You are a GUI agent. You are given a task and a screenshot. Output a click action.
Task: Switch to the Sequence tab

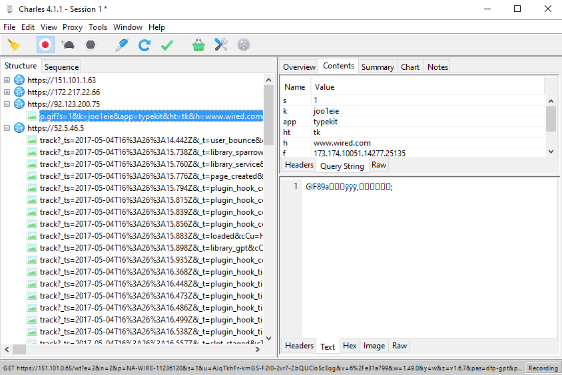pyautogui.click(x=61, y=66)
